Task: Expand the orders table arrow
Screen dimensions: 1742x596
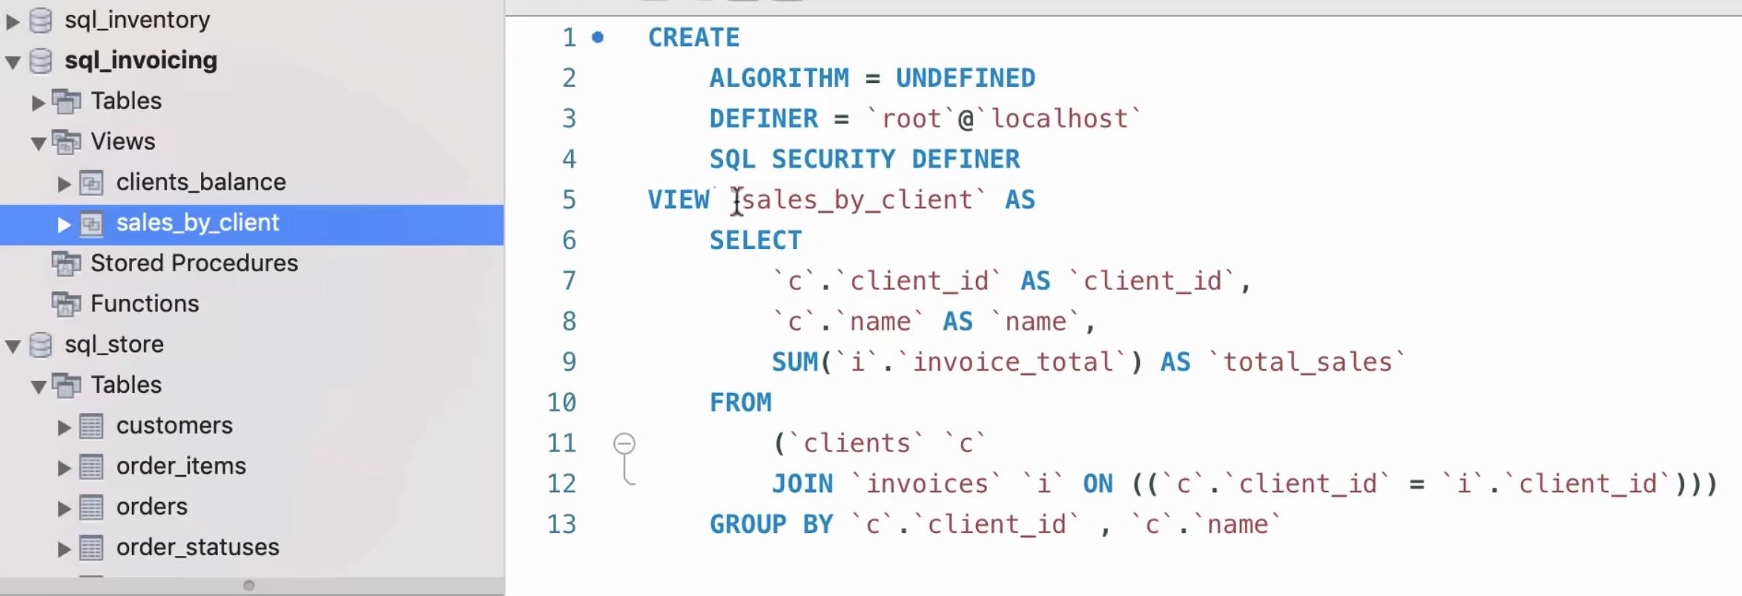Action: pyautogui.click(x=65, y=509)
